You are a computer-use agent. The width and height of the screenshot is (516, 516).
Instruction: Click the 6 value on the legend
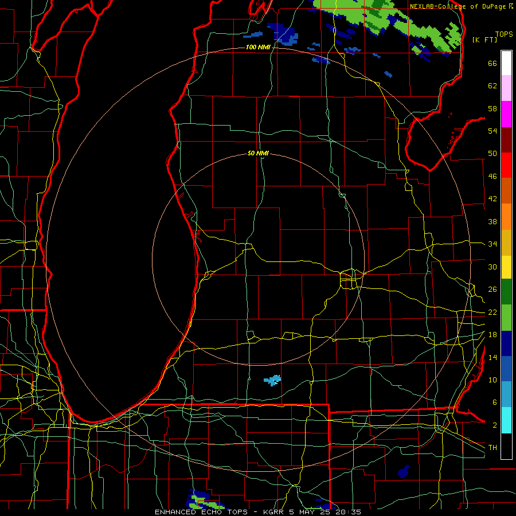[494, 402]
